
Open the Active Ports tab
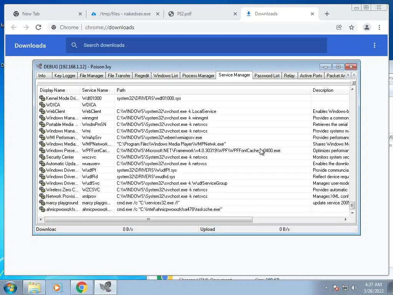point(311,76)
